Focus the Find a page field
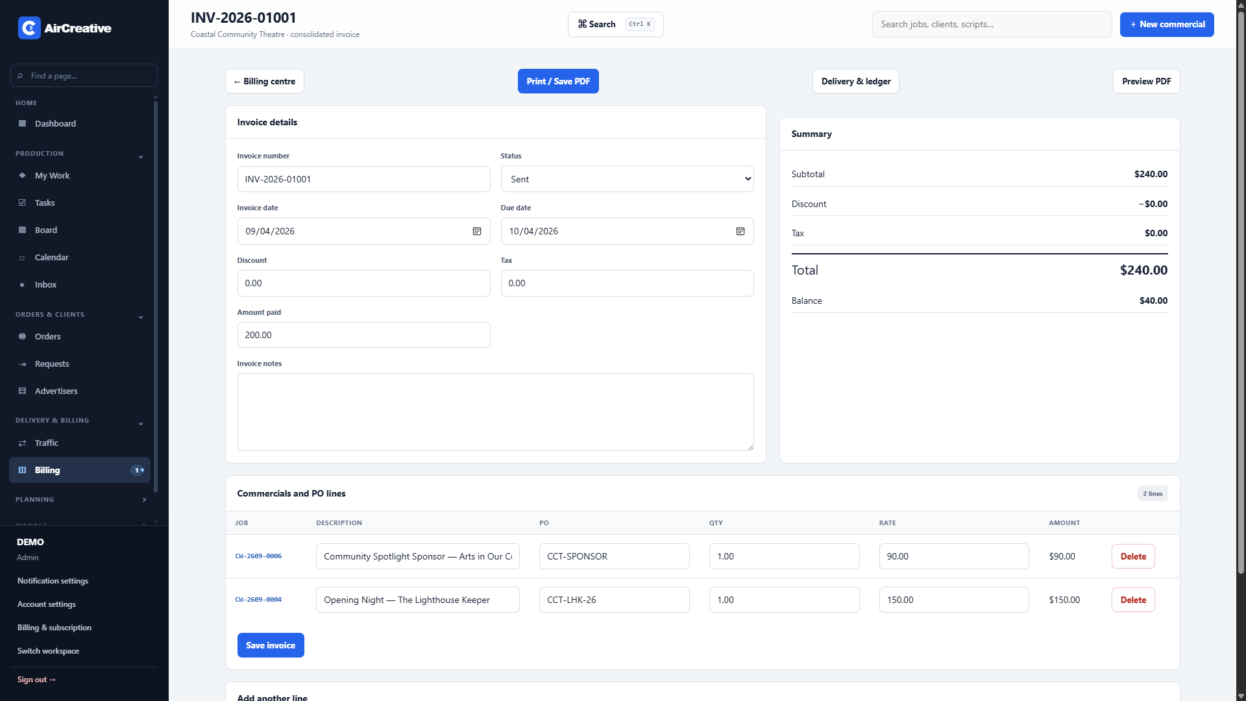Viewport: 1246px width, 701px height. 84,75
